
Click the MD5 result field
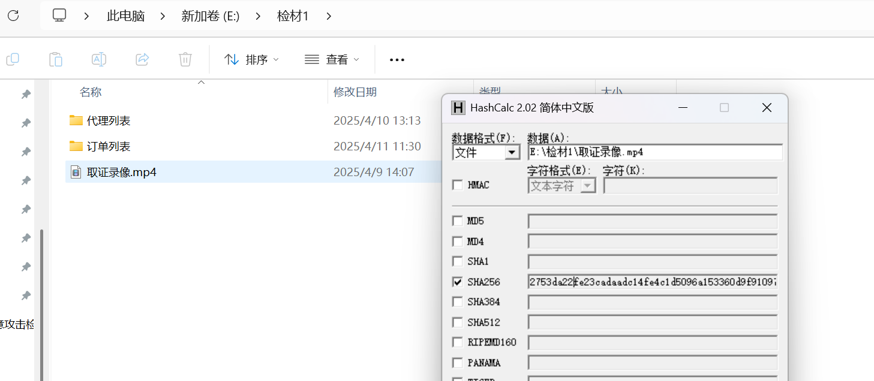coord(653,221)
